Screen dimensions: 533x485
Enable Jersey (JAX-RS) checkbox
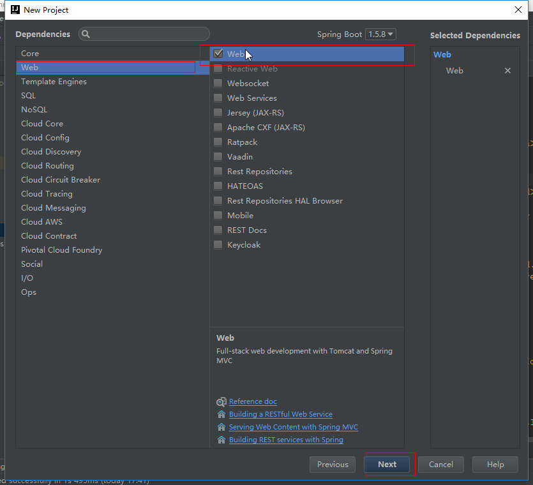tap(218, 112)
